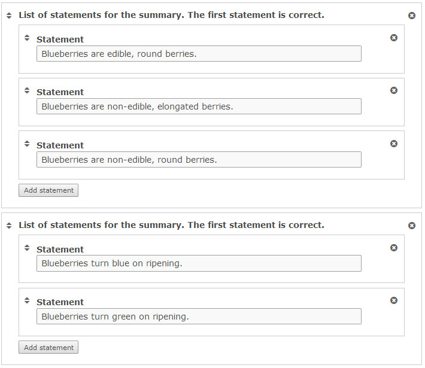Edit the 'non-edible, elongated berries' text field
This screenshot has height=368, width=425.
click(x=199, y=107)
